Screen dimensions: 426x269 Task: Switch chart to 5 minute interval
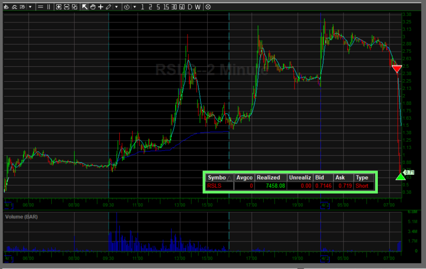(x=158, y=7)
